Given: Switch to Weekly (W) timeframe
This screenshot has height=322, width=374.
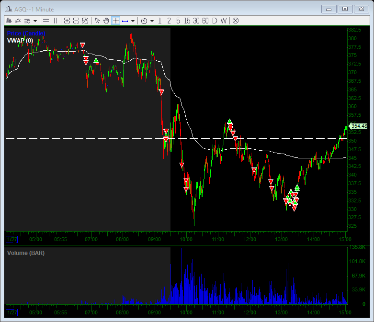Looking at the screenshot, I should point(224,21).
